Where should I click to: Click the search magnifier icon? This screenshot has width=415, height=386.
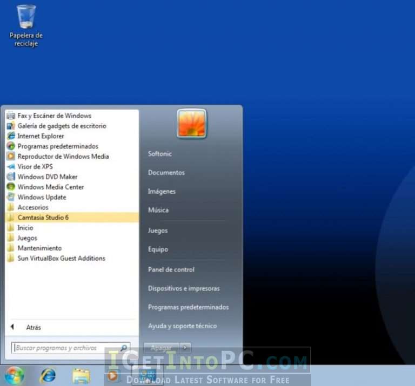tap(124, 348)
